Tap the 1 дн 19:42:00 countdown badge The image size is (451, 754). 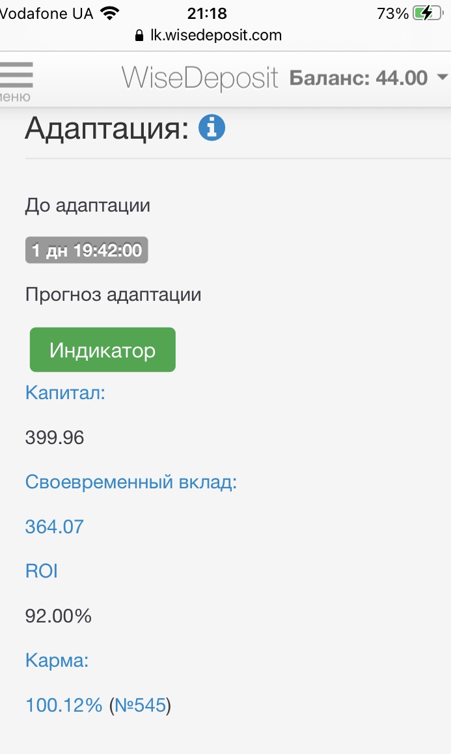pos(87,250)
